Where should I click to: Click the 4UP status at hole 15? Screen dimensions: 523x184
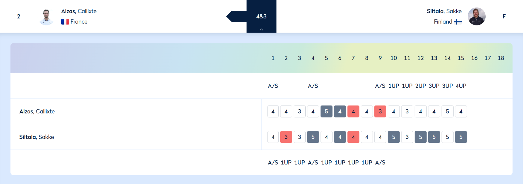click(x=461, y=86)
